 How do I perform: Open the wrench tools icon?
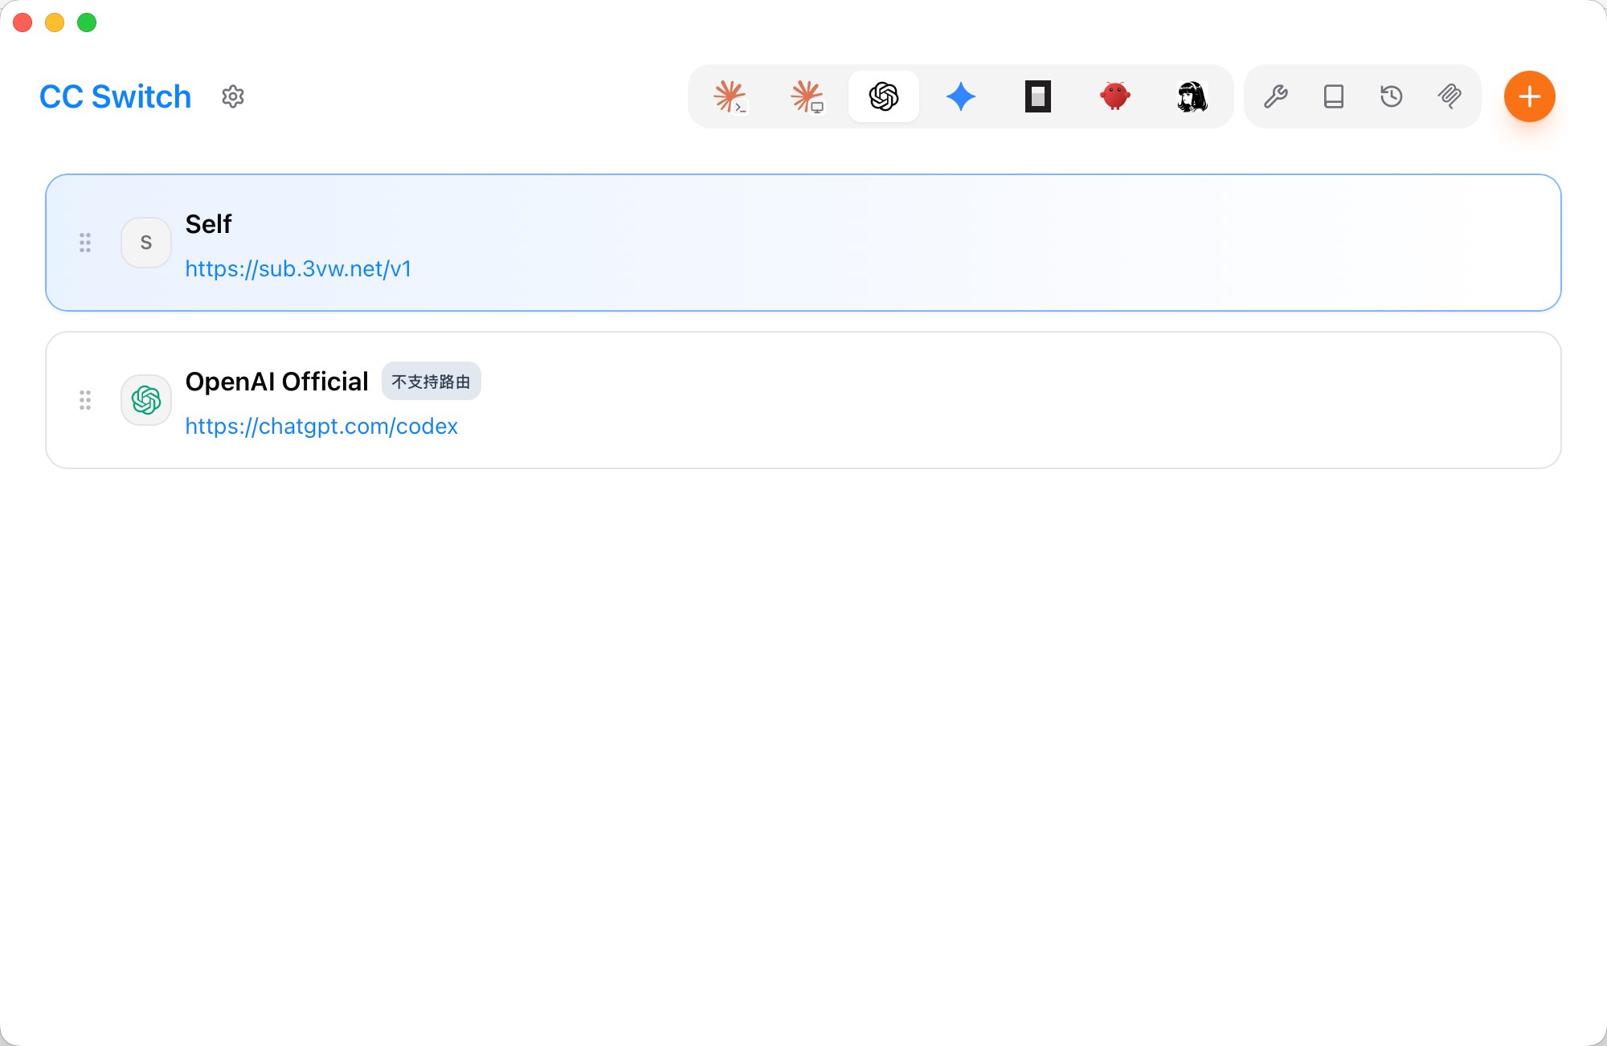coord(1276,96)
